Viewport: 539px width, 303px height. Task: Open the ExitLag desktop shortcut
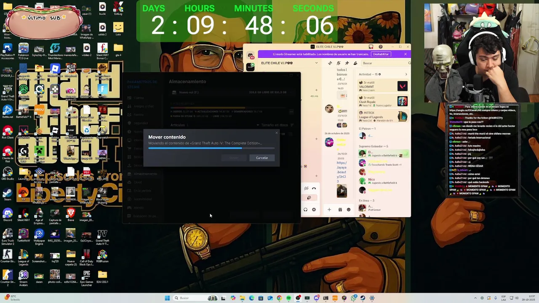(118, 8)
